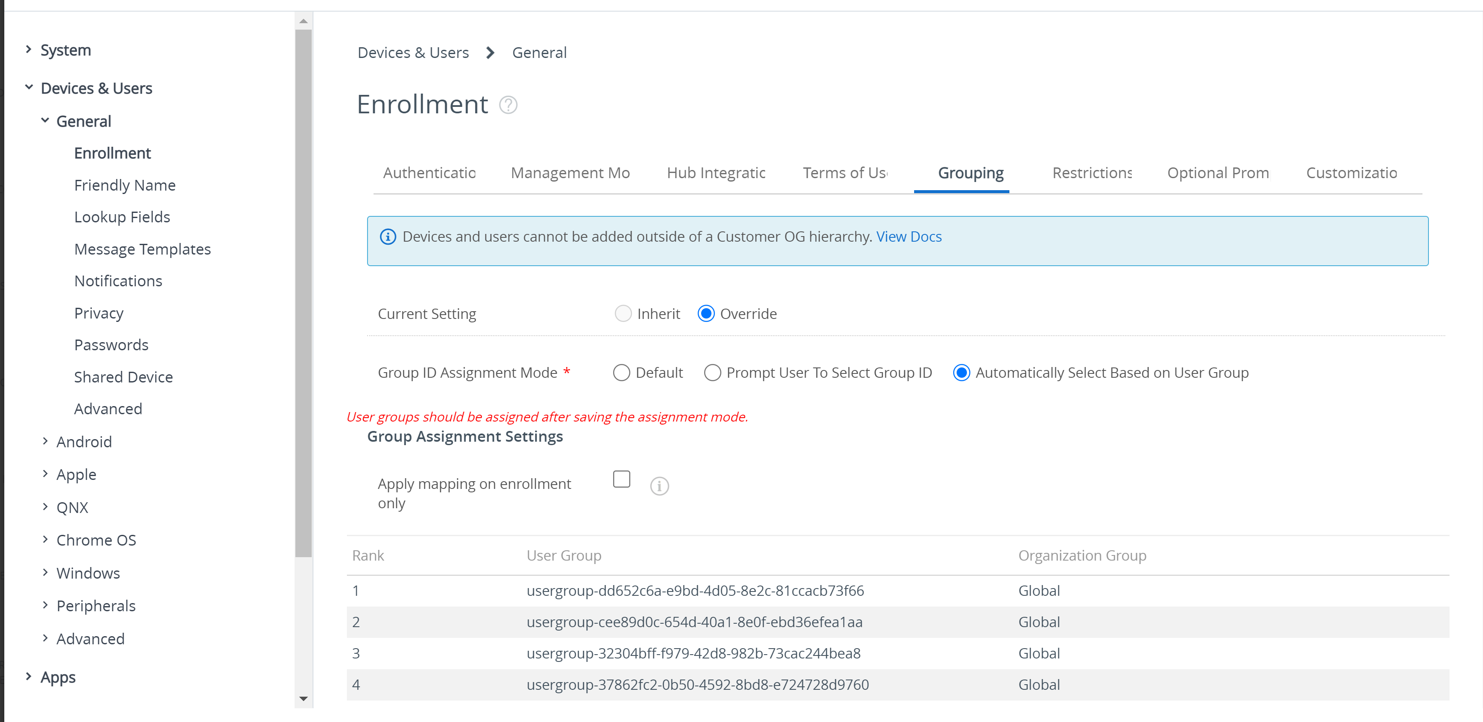This screenshot has width=1483, height=722.
Task: Open the Terms of Use tab
Action: pyautogui.click(x=845, y=173)
